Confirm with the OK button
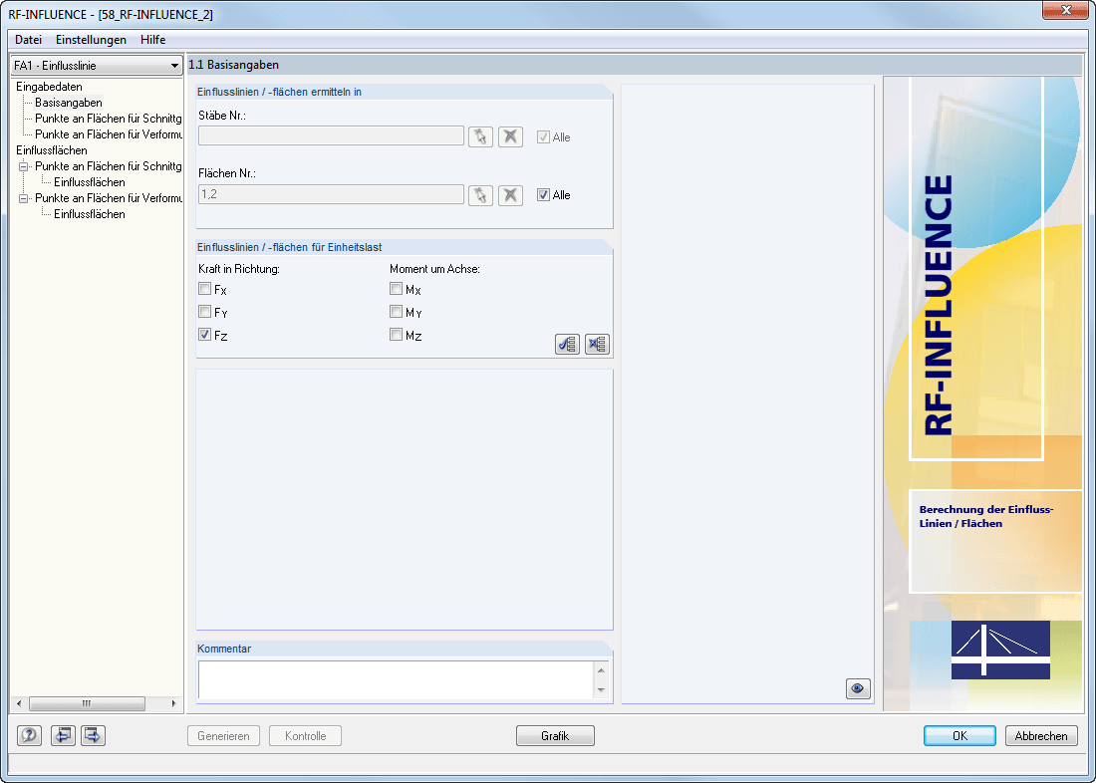This screenshot has height=783, width=1096. tap(959, 736)
